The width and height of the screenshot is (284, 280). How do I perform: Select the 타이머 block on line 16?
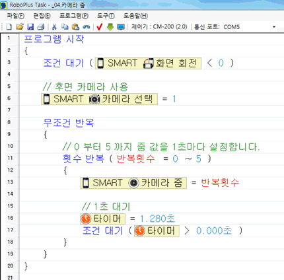tap(102, 219)
